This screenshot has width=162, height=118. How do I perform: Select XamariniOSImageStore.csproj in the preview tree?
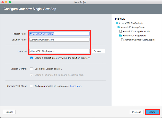(140, 40)
